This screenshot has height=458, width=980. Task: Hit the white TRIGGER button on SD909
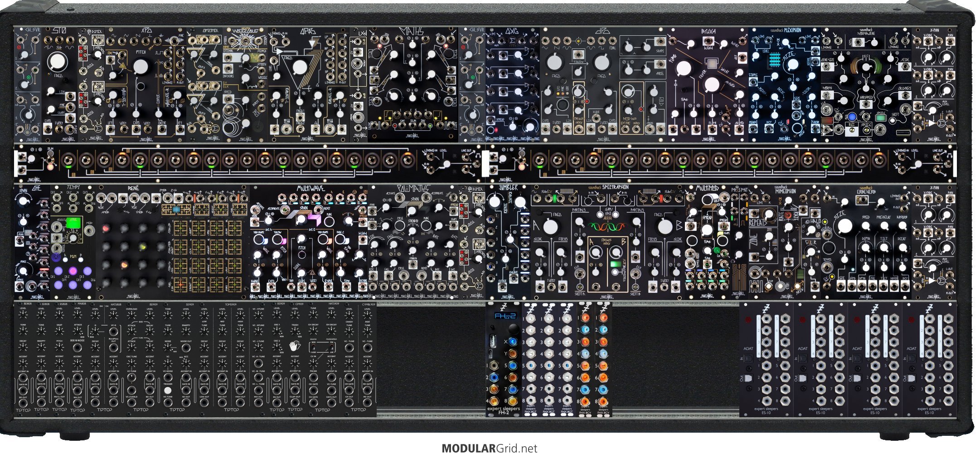tap(168, 390)
